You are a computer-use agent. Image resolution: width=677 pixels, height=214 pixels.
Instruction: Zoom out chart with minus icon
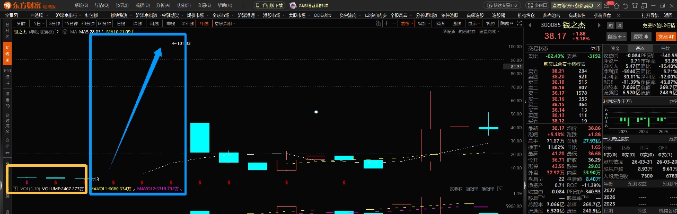pyautogui.click(x=393, y=23)
